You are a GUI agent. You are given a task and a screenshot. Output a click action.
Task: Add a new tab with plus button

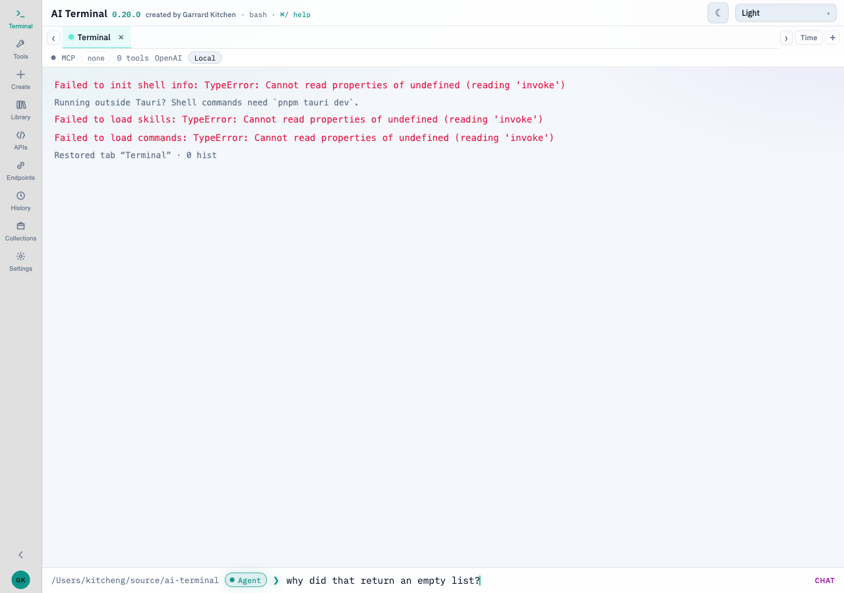point(832,38)
